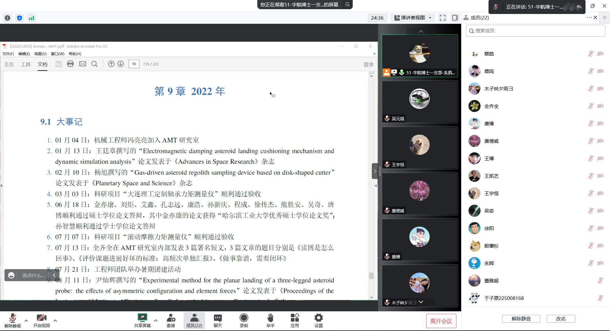Expand Acrobat left navigation pane arrow
Image resolution: width=610 pixels, height=331 pixels.
pos(2,186)
